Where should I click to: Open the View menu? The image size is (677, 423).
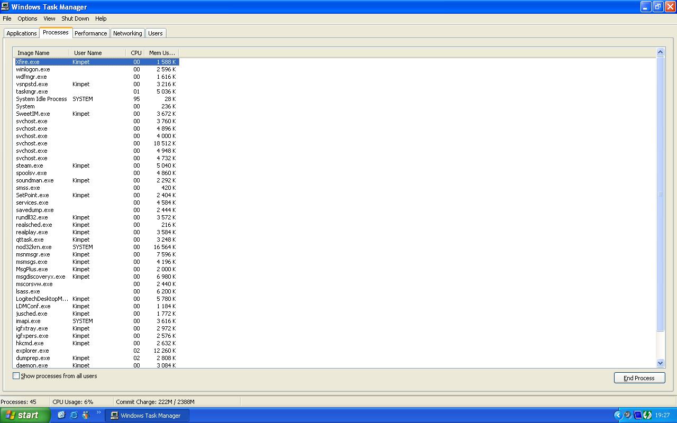pos(49,19)
